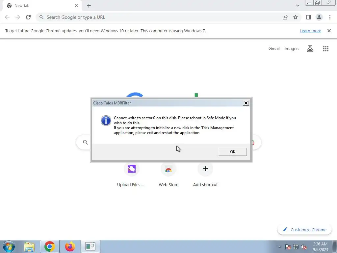Expand the tab search dropdown arrow
The width and height of the screenshot is (337, 253).
[298, 6]
